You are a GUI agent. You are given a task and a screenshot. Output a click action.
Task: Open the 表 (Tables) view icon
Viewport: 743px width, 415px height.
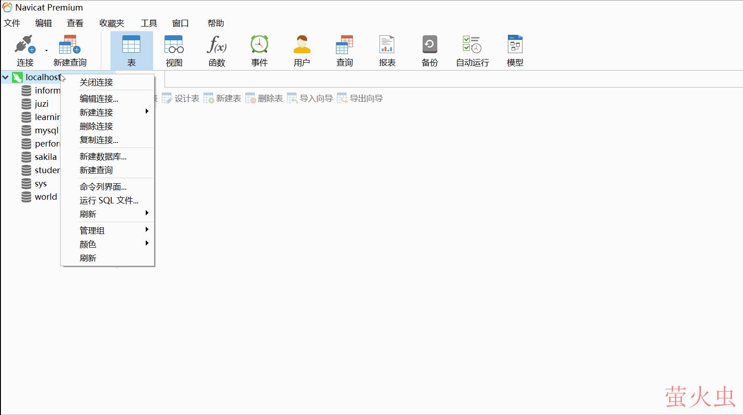tap(131, 49)
